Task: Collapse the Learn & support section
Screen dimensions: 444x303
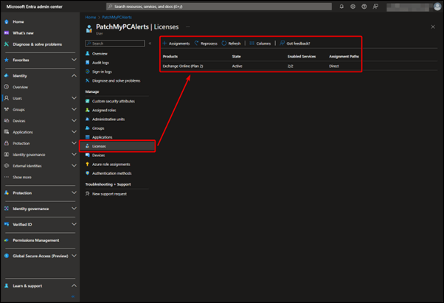Action: [74, 286]
